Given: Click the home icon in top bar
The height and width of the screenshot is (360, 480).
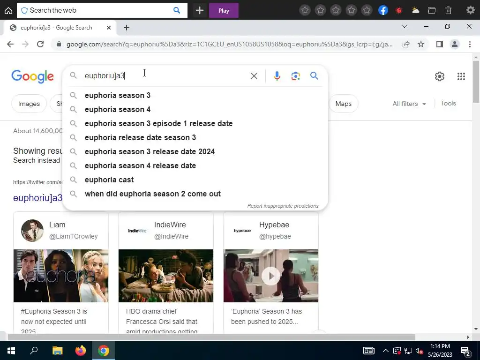Looking at the screenshot, I should click(8, 10).
